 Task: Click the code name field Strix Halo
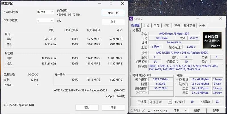[162, 38]
